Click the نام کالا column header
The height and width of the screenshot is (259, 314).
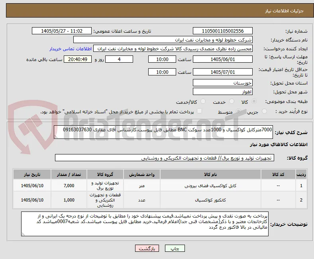point(210,174)
